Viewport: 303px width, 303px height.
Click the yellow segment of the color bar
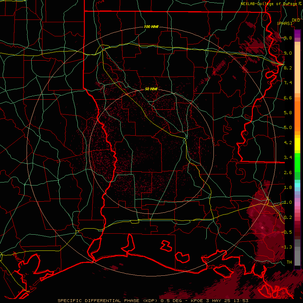click(298, 144)
